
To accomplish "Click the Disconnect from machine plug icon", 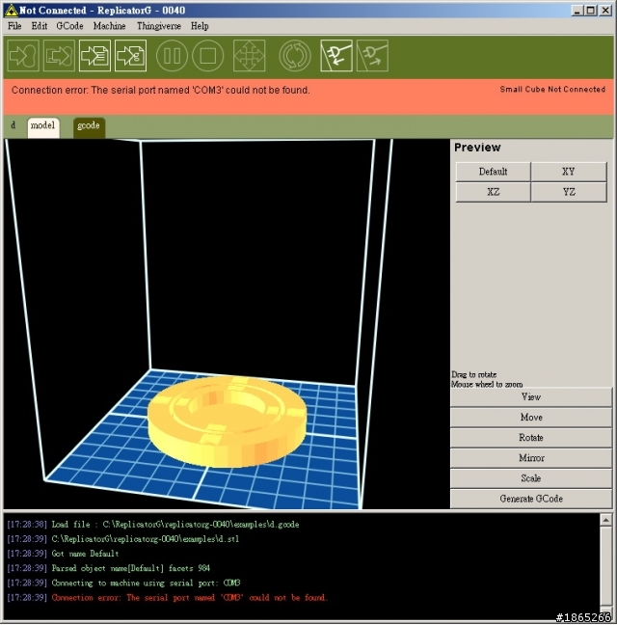I will (x=372, y=55).
